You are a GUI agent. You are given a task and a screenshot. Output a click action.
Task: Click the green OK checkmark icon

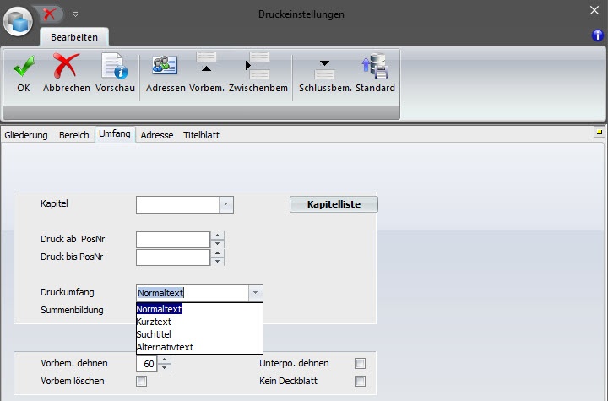24,66
